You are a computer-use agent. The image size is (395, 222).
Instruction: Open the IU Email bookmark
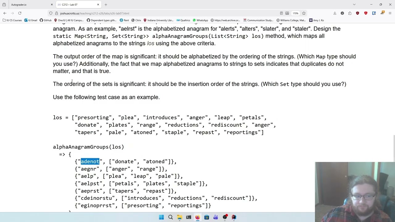(x=31, y=20)
